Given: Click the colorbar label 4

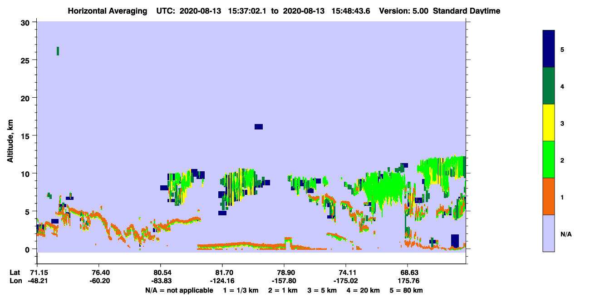Looking at the screenshot, I should pos(562,86).
